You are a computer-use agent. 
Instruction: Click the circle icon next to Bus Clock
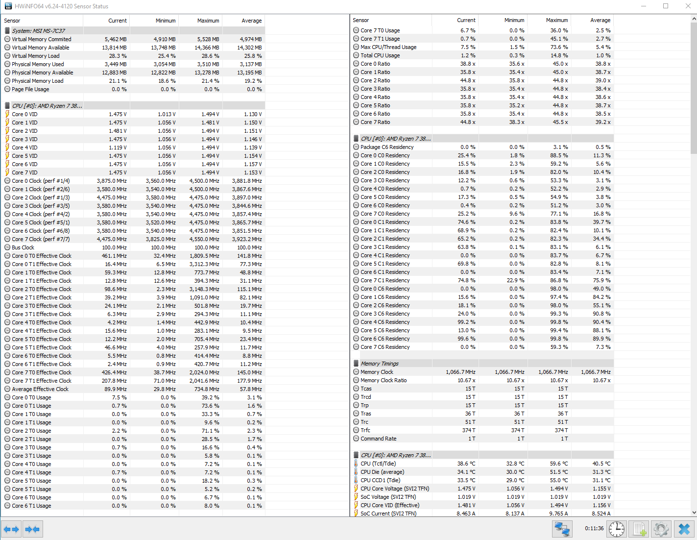point(7,247)
